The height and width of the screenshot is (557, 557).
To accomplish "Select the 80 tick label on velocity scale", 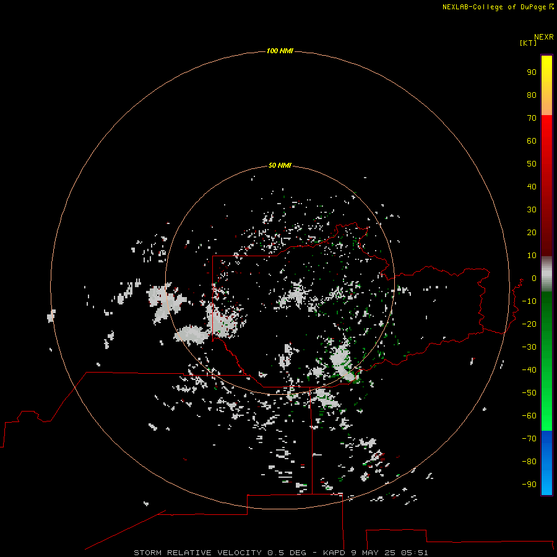I will click(x=532, y=95).
